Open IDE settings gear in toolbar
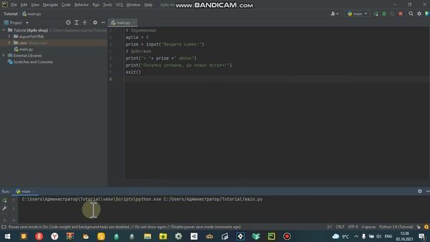Image resolution: width=430 pixels, height=242 pixels. [x=419, y=13]
